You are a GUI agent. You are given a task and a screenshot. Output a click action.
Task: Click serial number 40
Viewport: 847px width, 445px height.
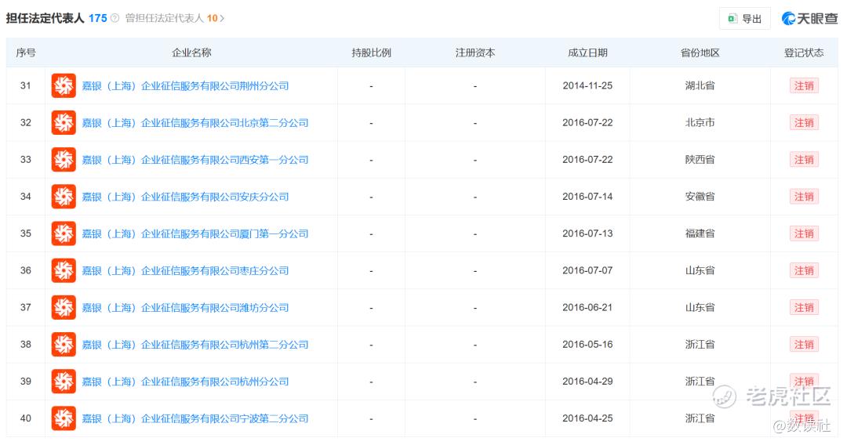(x=26, y=418)
